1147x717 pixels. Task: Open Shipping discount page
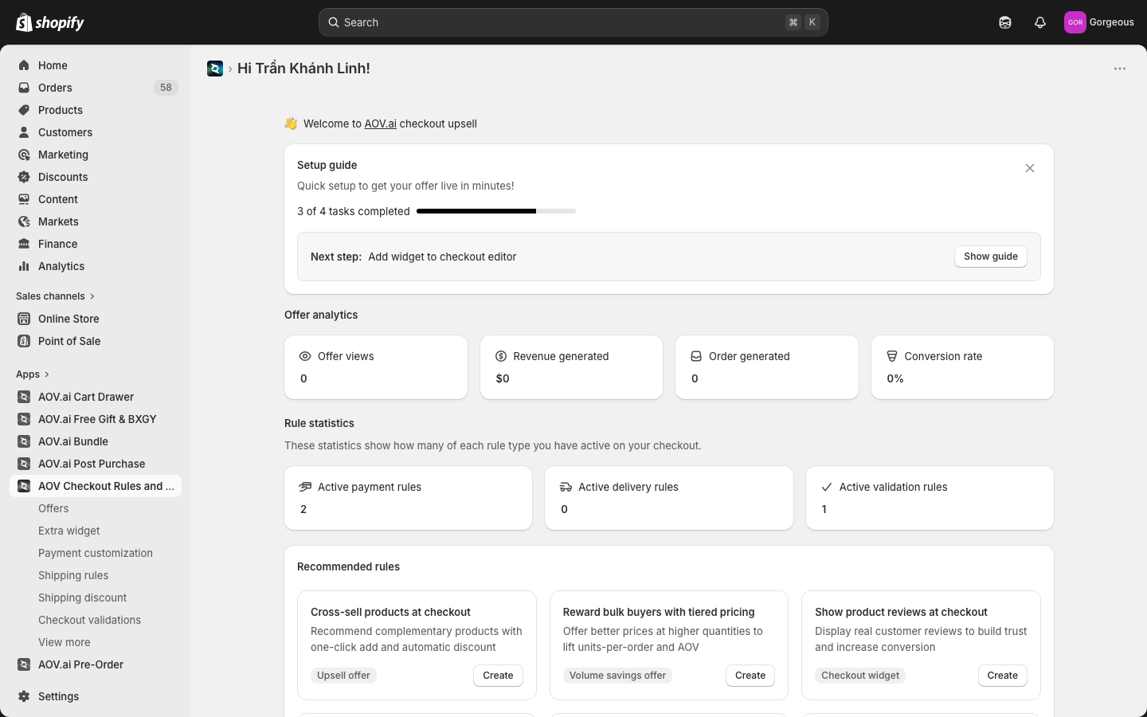(83, 597)
